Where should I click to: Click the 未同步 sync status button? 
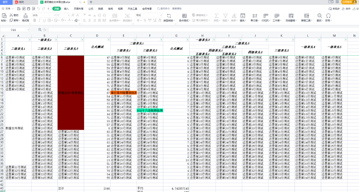click(334, 9)
